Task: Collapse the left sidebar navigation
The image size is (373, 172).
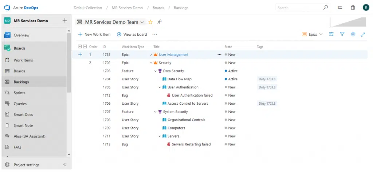Action: (64, 165)
